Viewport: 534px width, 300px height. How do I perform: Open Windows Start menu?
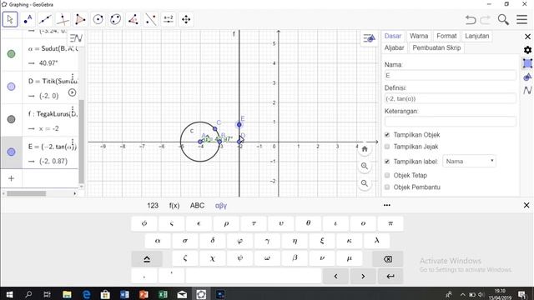click(x=9, y=294)
